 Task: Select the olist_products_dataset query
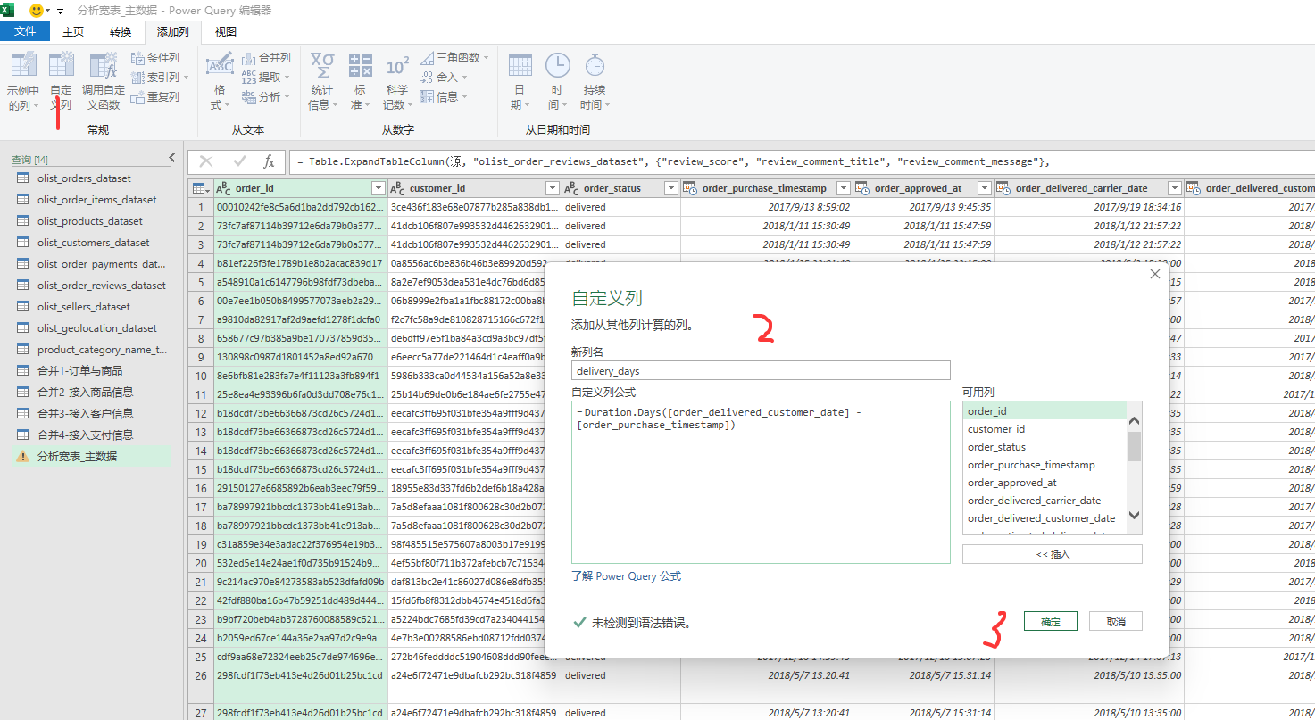[89, 221]
